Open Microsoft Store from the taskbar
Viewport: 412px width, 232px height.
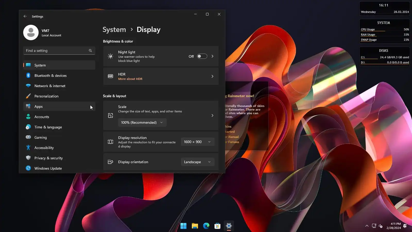pos(218,226)
